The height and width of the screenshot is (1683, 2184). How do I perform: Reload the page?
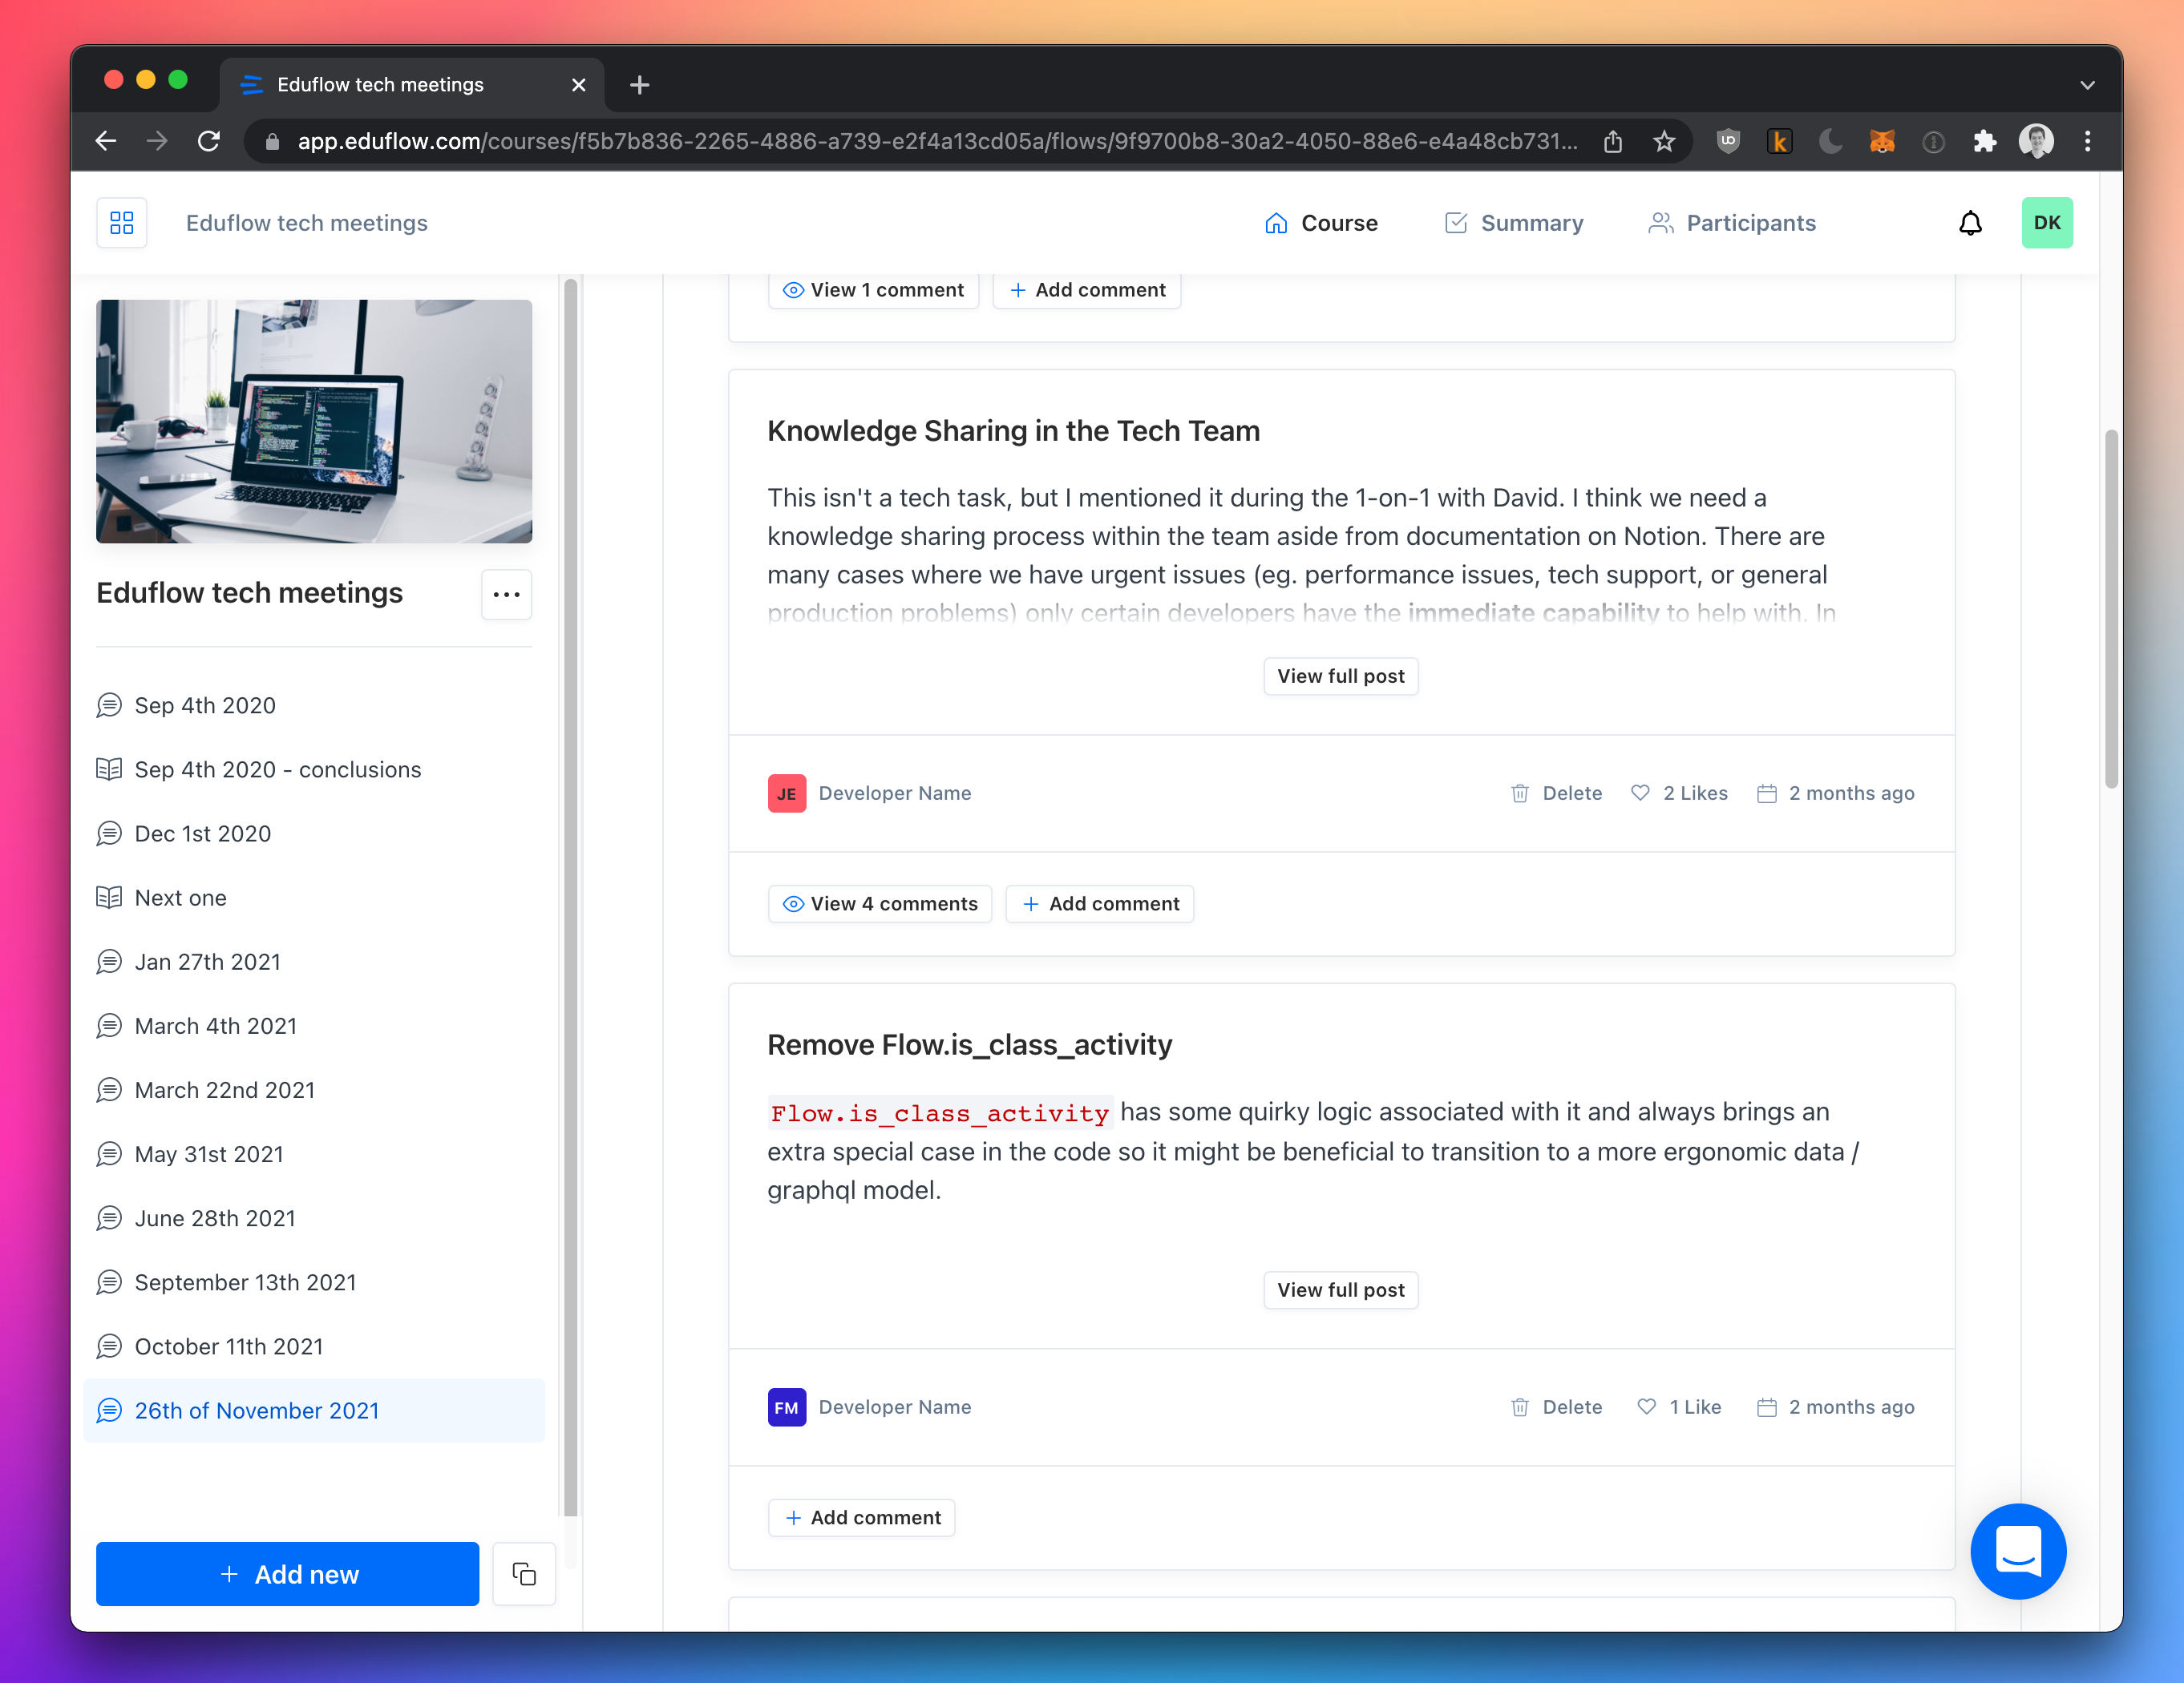point(208,141)
